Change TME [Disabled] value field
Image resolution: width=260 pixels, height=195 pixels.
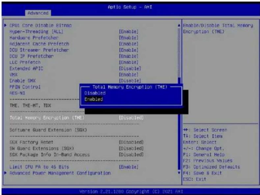point(131,118)
